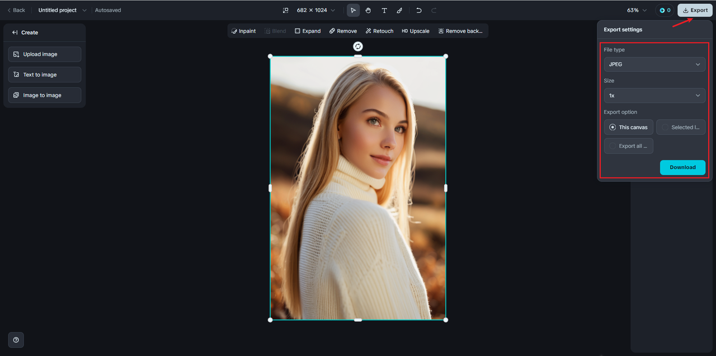This screenshot has width=716, height=356.
Task: Click Upload image
Action: 45,54
